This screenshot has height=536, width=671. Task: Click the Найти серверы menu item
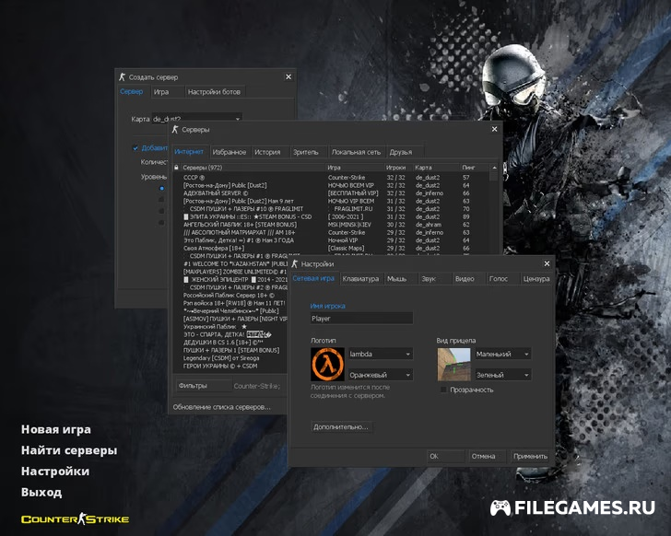(69, 450)
